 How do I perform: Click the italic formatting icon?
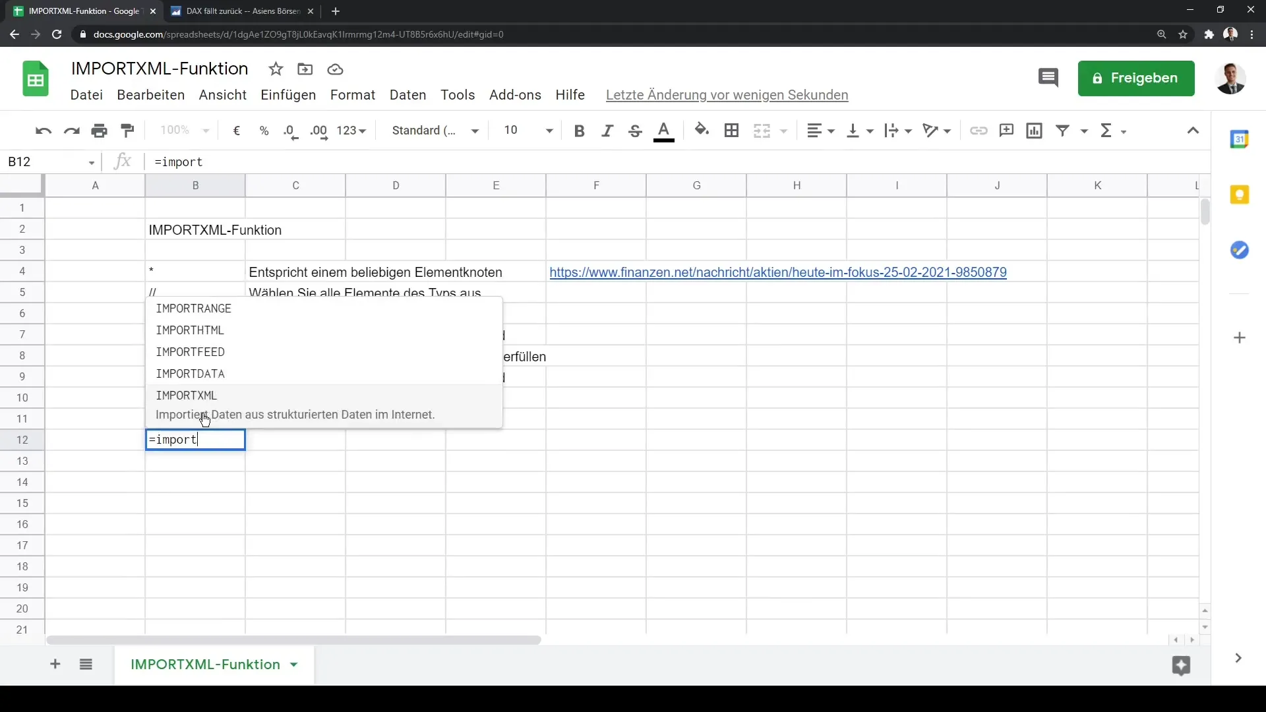607,131
